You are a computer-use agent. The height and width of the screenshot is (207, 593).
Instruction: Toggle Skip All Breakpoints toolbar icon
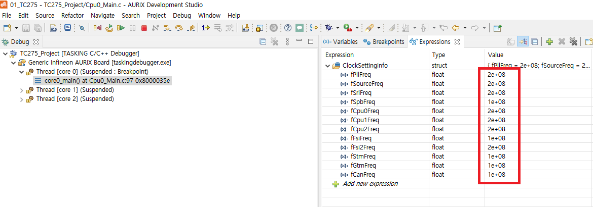click(x=82, y=28)
